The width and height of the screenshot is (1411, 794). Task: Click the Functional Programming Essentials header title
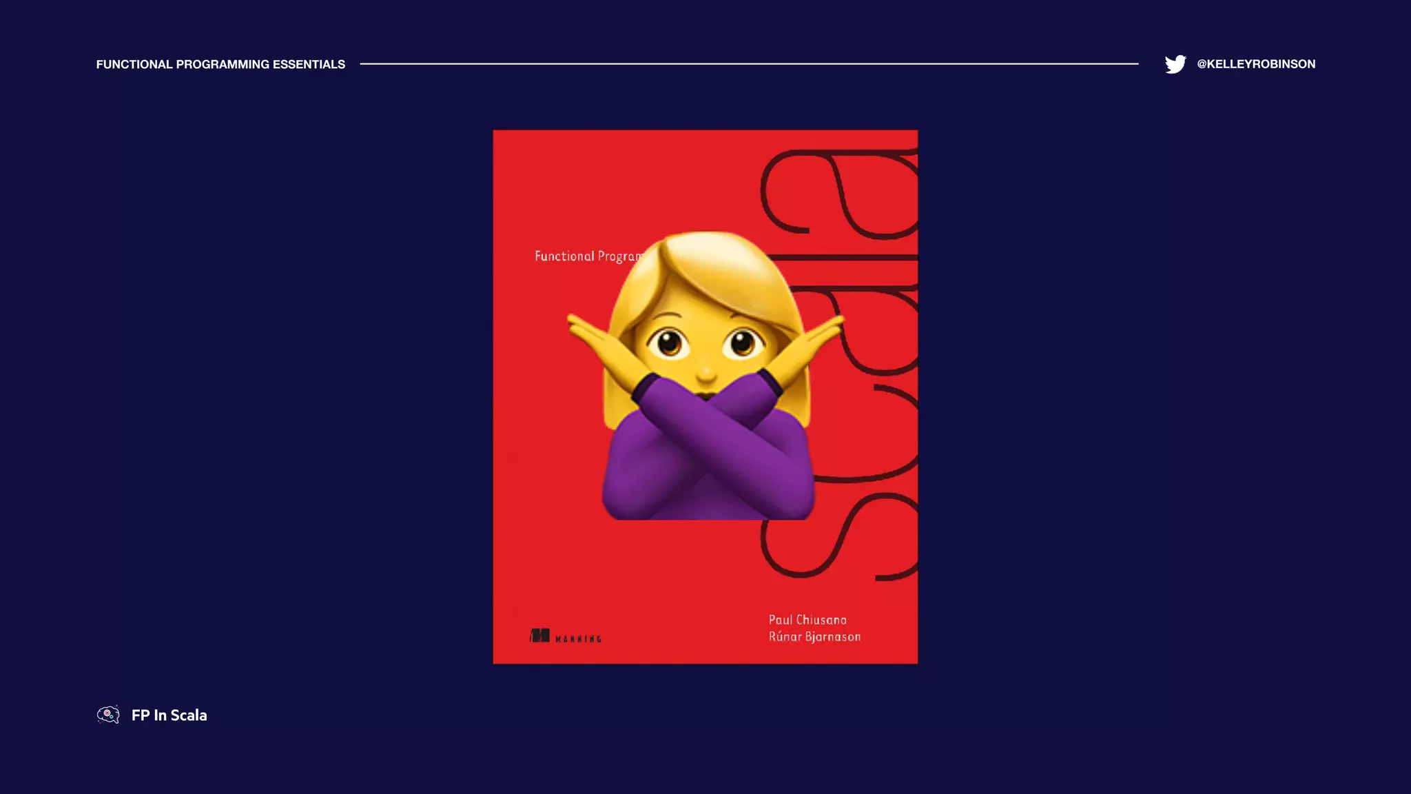tap(220, 64)
